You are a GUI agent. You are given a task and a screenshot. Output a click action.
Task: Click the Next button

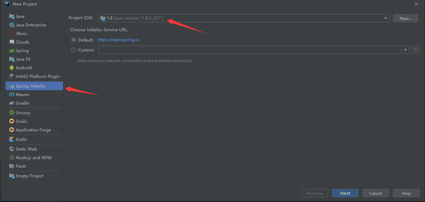345,193
